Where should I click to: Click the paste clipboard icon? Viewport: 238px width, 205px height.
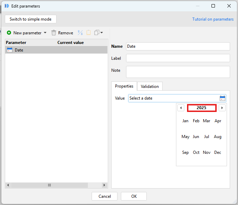(89, 33)
